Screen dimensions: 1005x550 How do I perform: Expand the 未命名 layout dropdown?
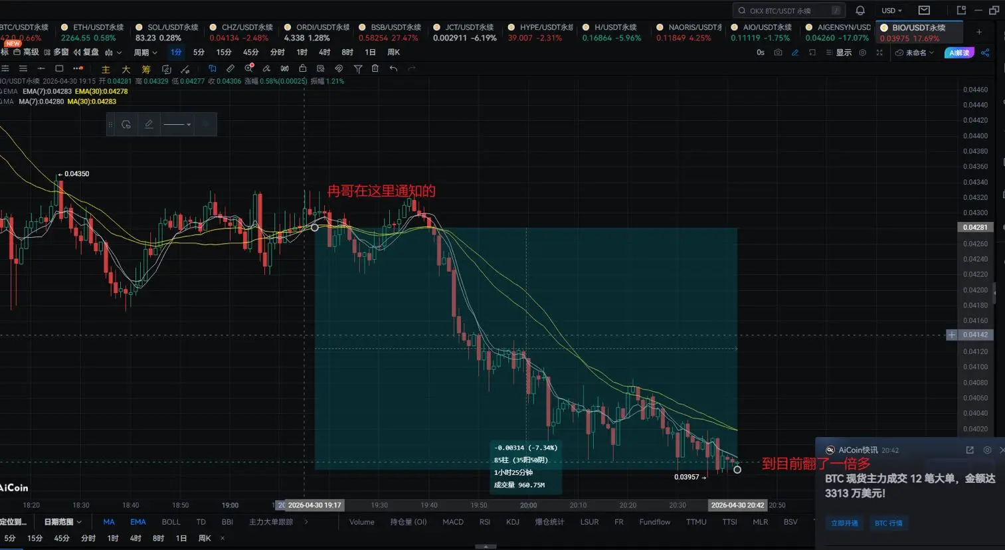915,52
